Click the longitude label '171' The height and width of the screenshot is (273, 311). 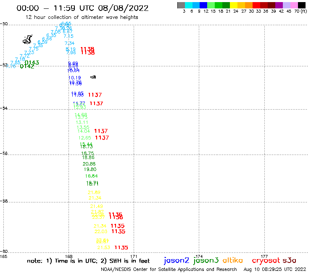coord(134,256)
